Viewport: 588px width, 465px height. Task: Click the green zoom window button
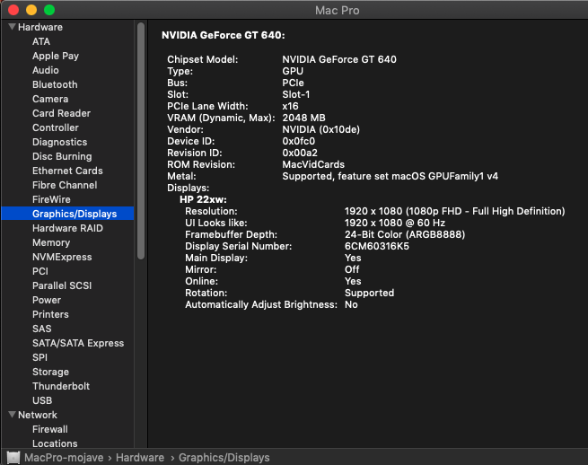click(x=49, y=10)
